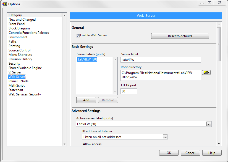The image size is (228, 162).
Task: Open the Active server label dropdown
Action: pos(209,124)
